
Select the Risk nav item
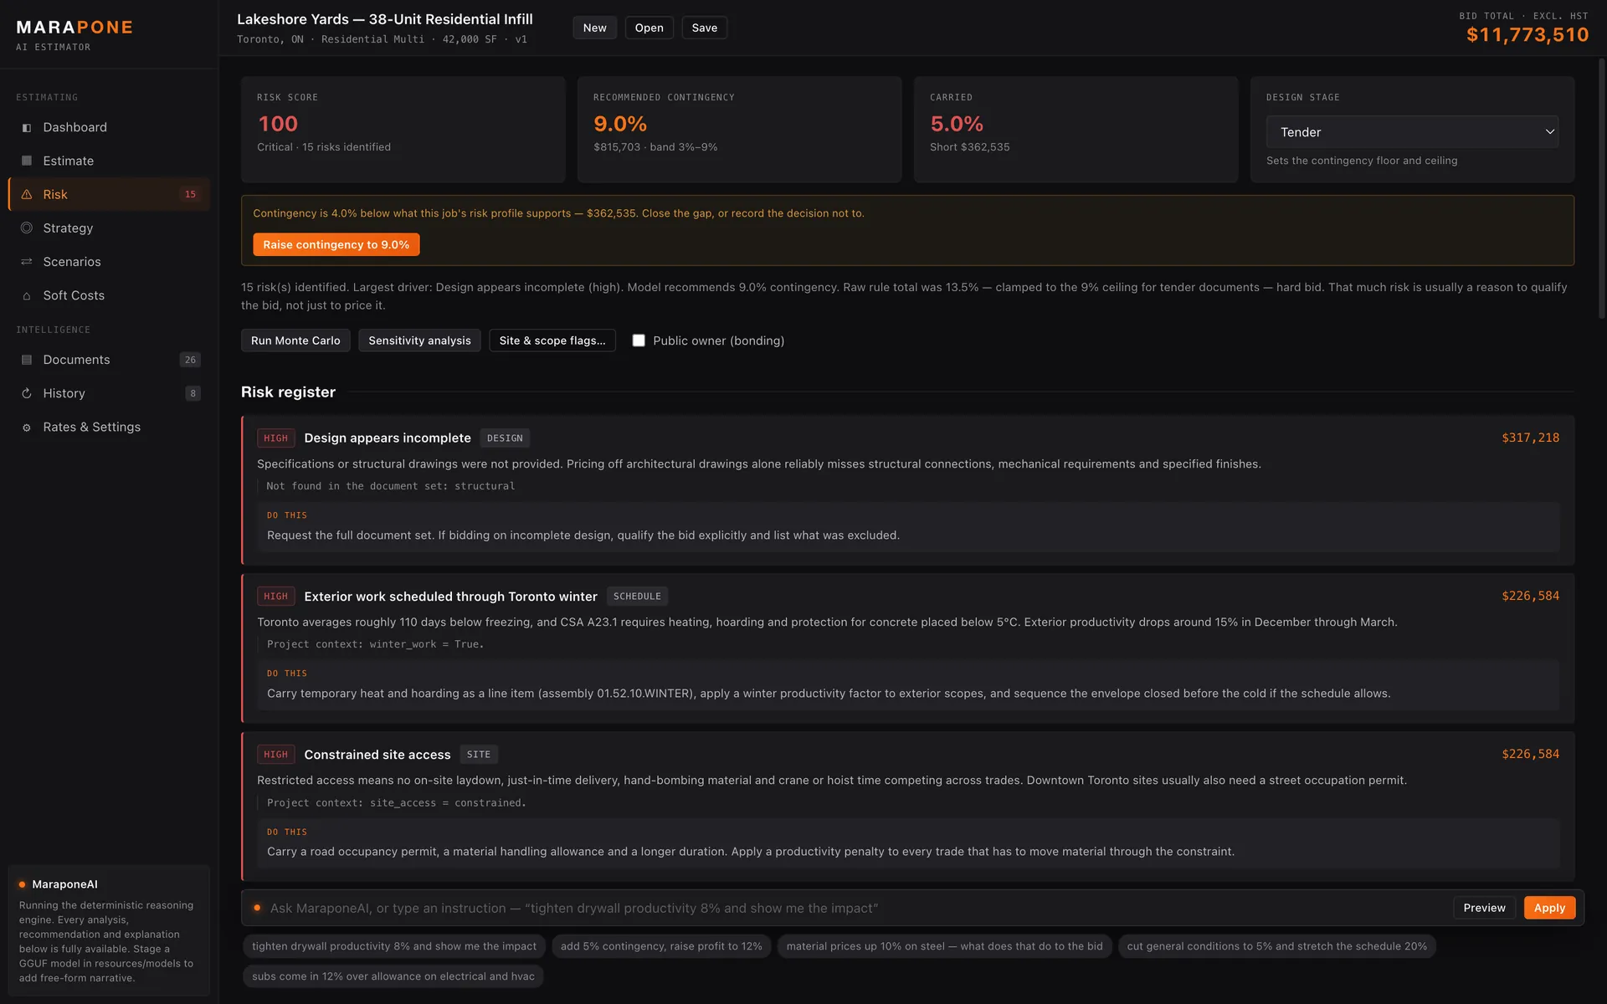109,194
